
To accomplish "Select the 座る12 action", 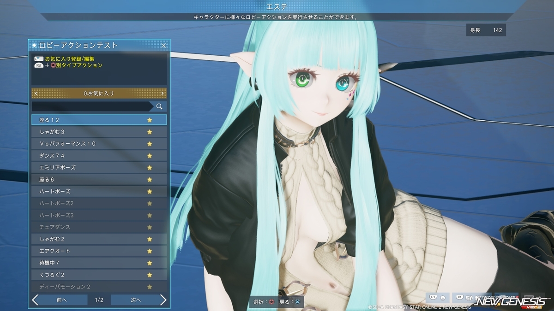I will pos(99,120).
